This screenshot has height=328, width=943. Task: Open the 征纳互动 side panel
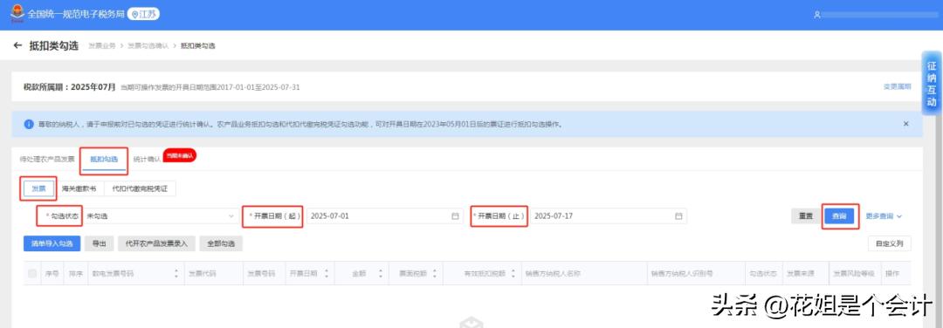pos(932,84)
